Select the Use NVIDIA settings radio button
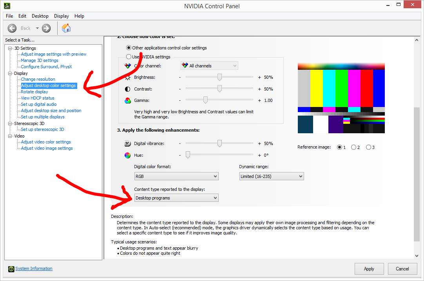Image resolution: width=424 pixels, height=281 pixels. click(x=129, y=57)
